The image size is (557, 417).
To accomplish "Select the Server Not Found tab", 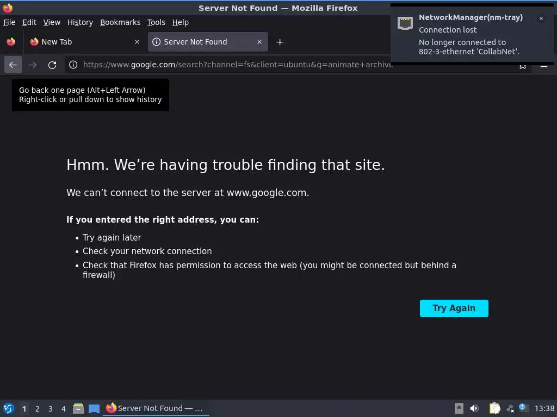I will (208, 42).
